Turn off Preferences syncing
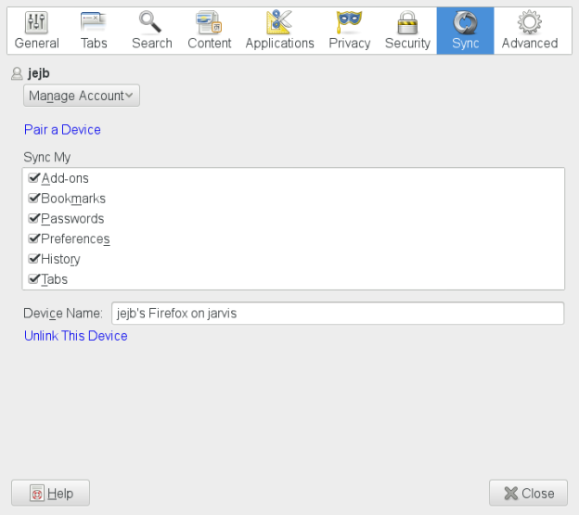Image resolution: width=579 pixels, height=515 pixels. coord(34,239)
